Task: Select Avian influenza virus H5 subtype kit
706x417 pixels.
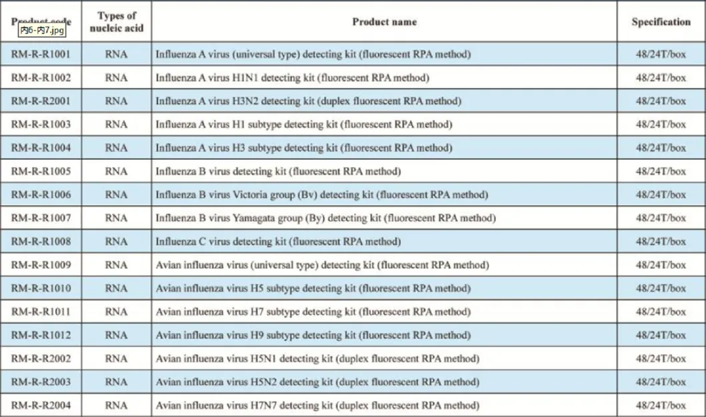Action: pos(313,288)
